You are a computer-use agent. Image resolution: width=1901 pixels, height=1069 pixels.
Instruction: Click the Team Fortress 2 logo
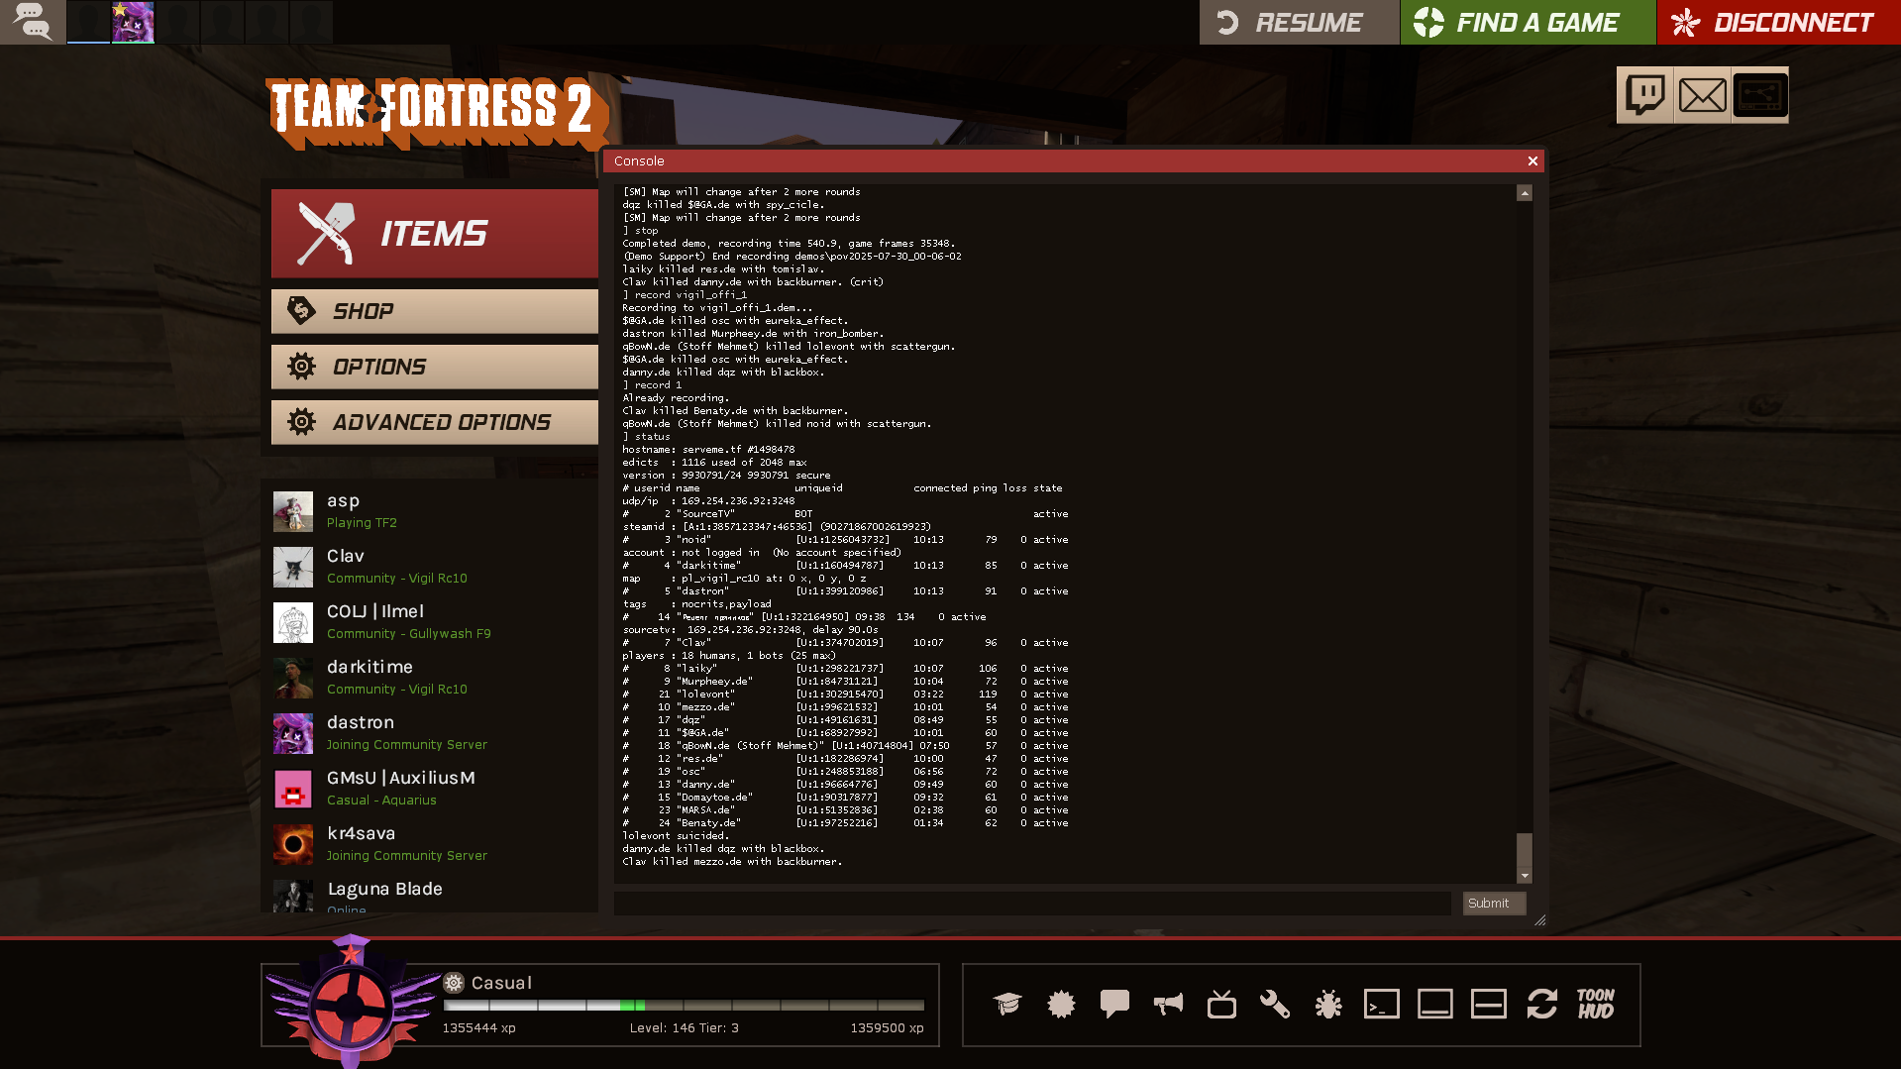click(x=436, y=112)
